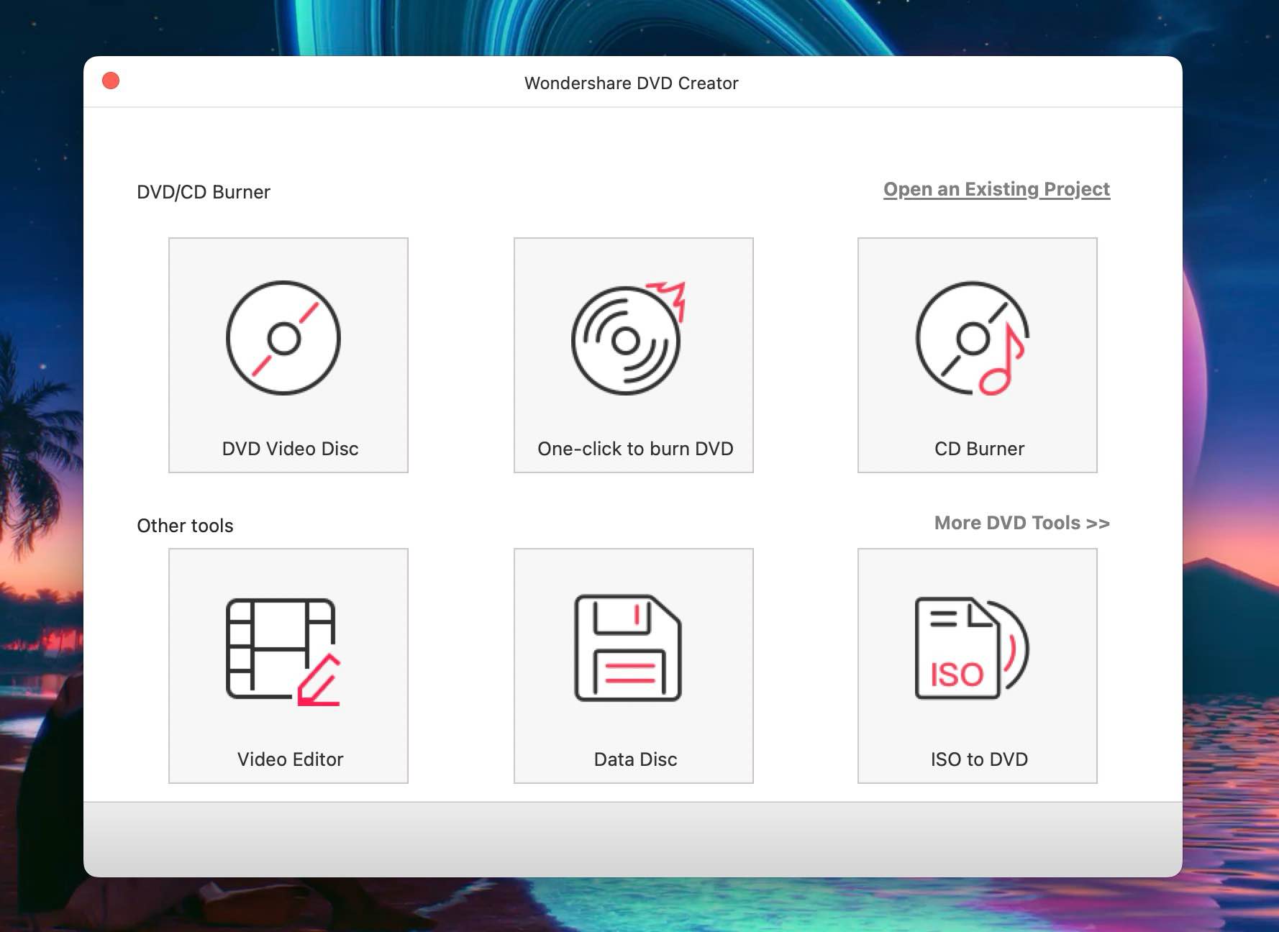Click the CD Burner label

(979, 449)
